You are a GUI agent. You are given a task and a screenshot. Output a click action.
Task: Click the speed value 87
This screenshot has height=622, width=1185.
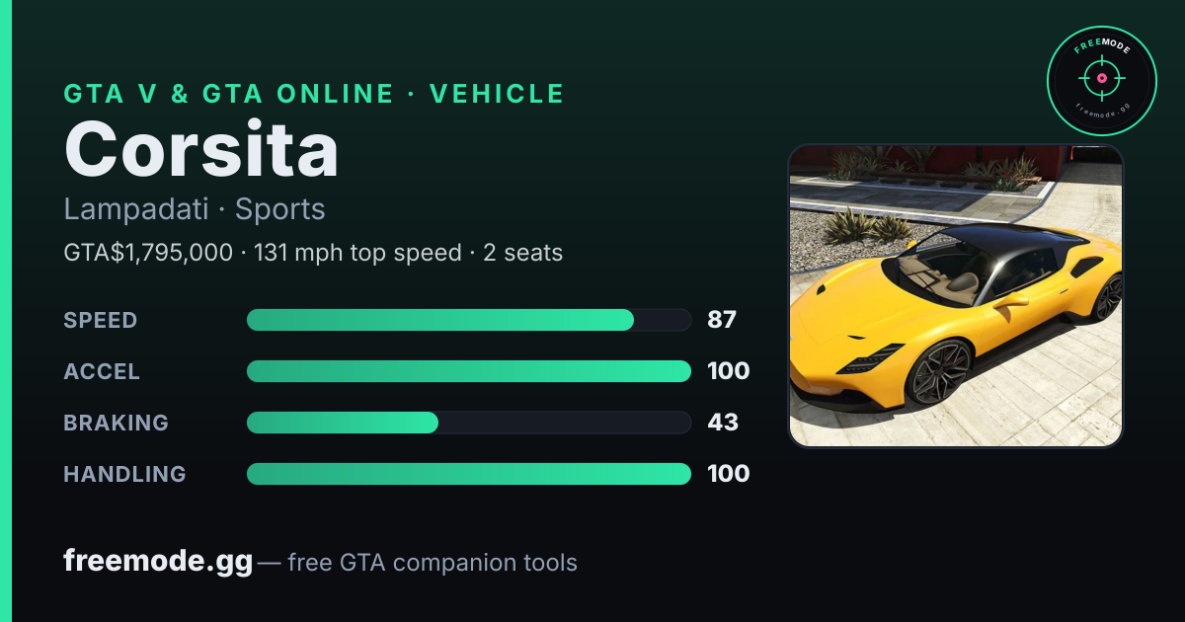pyautogui.click(x=722, y=320)
